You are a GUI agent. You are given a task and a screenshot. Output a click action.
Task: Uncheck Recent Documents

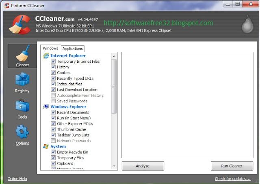pyautogui.click(x=53, y=112)
